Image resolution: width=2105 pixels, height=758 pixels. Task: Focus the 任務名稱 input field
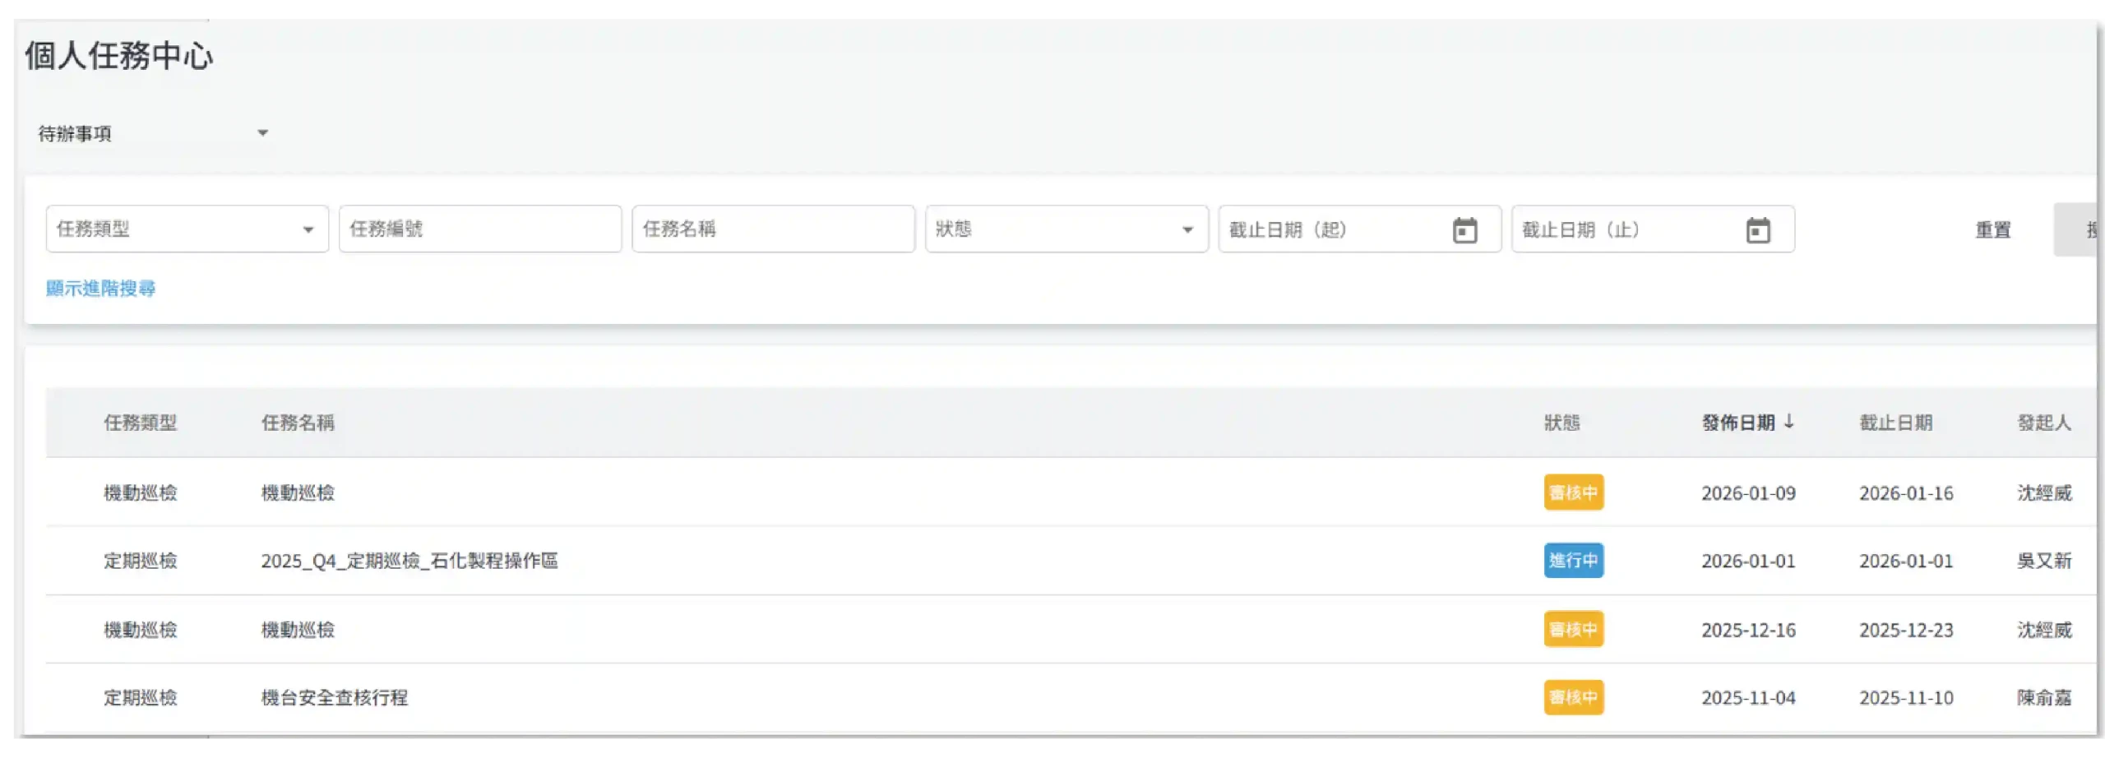click(772, 229)
